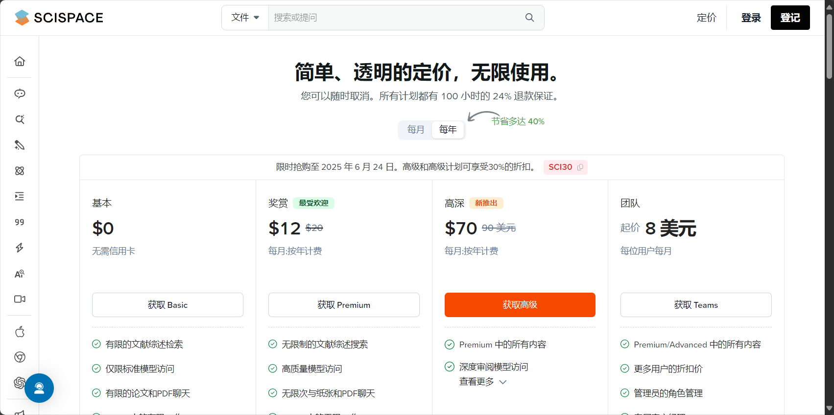834x415 pixels.
Task: Click the black 登记 button
Action: 790,18
